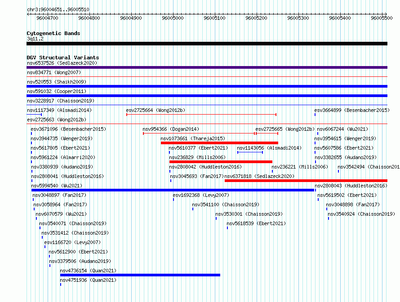
Task: Click the Cytogenetic Bands track title
Action: tap(53, 33)
